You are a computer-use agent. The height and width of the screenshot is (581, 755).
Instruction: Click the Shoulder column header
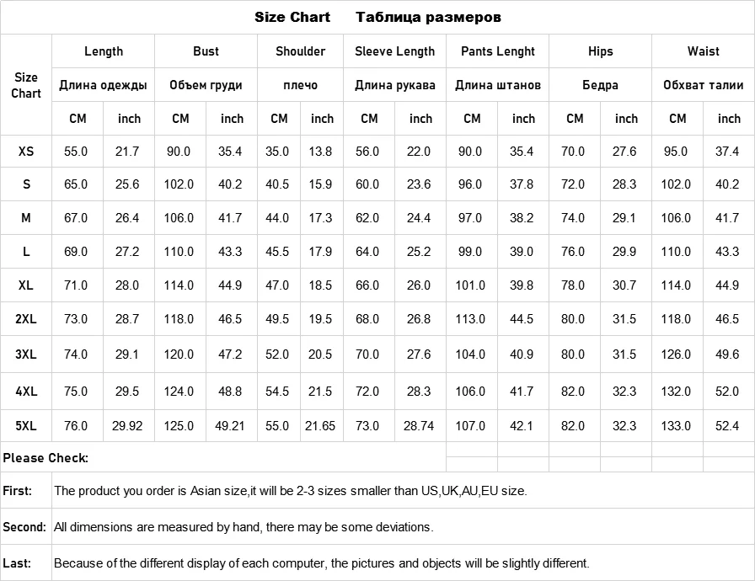(300, 51)
